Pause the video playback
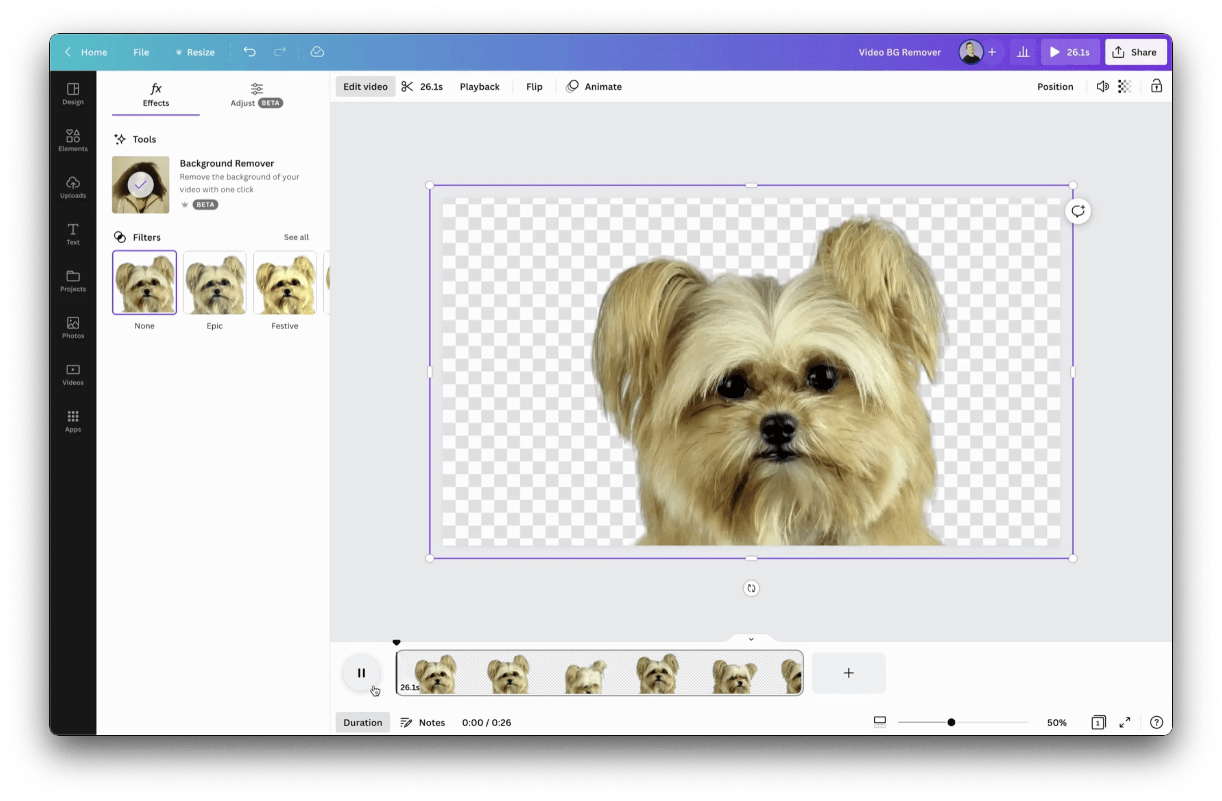 [361, 673]
